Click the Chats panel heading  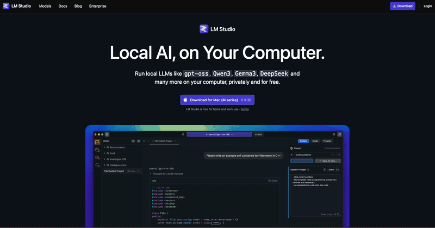pos(106,141)
